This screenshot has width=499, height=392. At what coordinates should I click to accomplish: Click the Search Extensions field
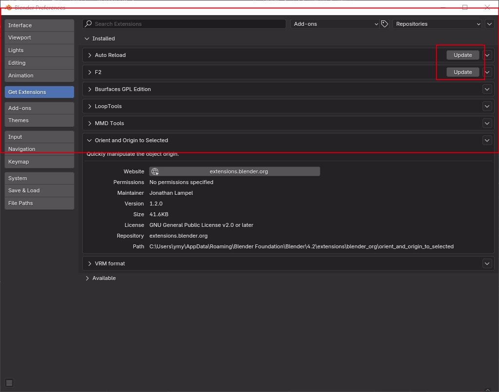pyautogui.click(x=184, y=24)
